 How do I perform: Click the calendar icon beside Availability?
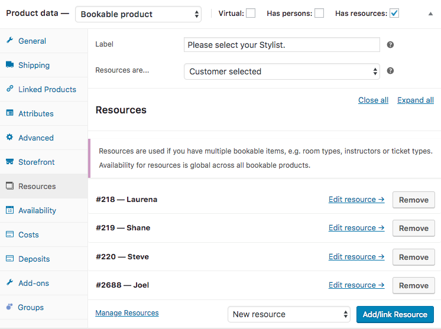click(9, 210)
